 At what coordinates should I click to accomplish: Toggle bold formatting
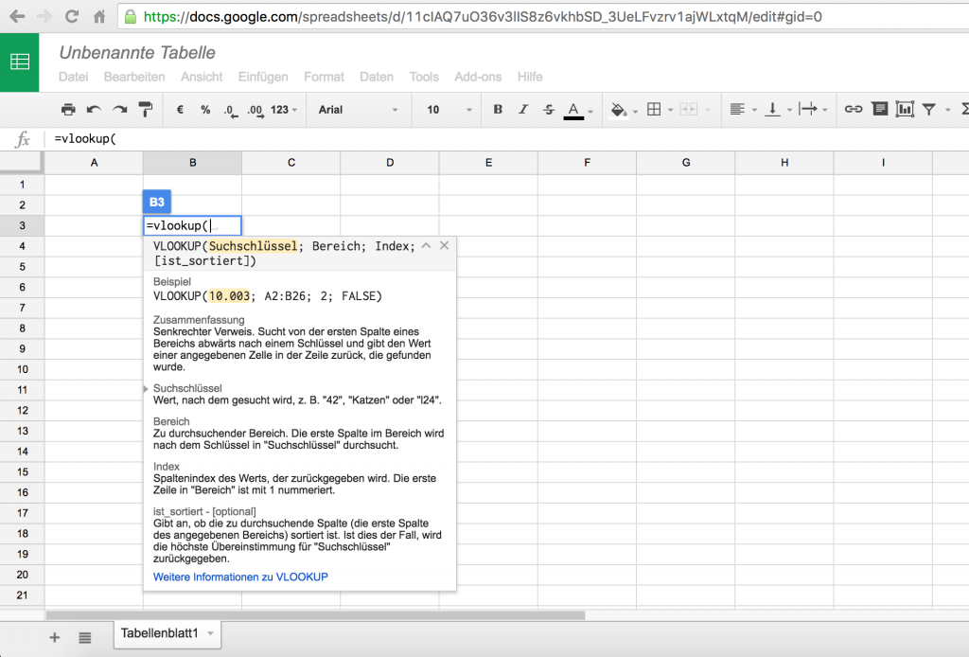point(497,109)
